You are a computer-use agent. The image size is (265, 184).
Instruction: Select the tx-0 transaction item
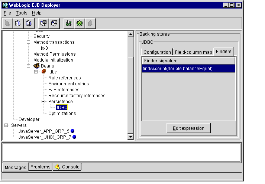[x=44, y=48]
